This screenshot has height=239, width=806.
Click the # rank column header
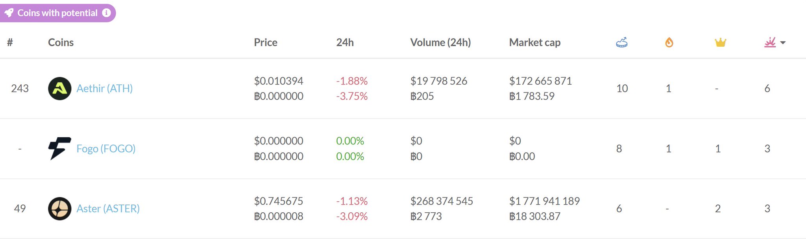point(10,42)
